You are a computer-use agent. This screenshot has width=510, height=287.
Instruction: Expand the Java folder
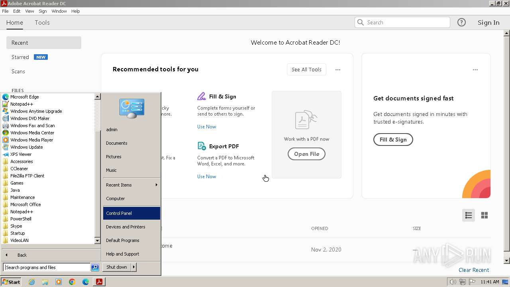click(x=15, y=190)
